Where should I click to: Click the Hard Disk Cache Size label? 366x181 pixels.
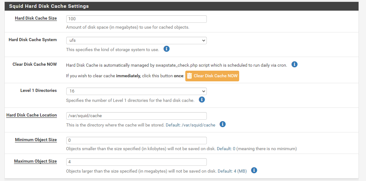coord(36,18)
